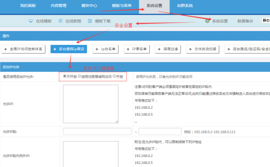Select the 不开启 radio option

pyautogui.click(x=64, y=77)
